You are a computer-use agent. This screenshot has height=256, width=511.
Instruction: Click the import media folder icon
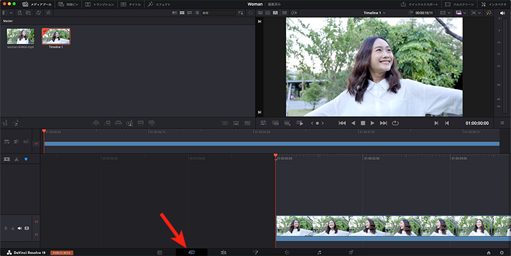pyautogui.click(x=28, y=13)
